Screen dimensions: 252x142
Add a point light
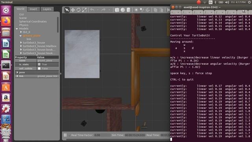tap(136, 10)
